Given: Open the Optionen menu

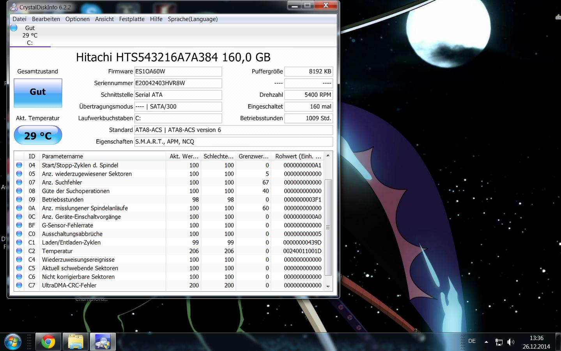Looking at the screenshot, I should pos(78,19).
